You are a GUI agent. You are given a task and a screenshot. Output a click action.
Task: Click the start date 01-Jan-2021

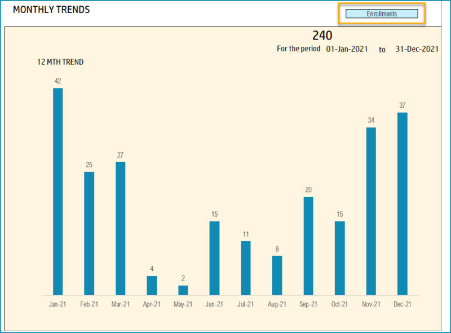347,49
